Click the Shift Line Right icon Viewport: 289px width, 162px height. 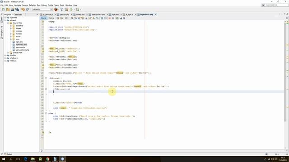coord(105,18)
